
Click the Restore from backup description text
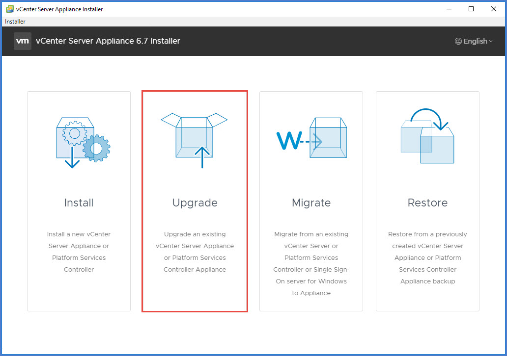(x=427, y=258)
